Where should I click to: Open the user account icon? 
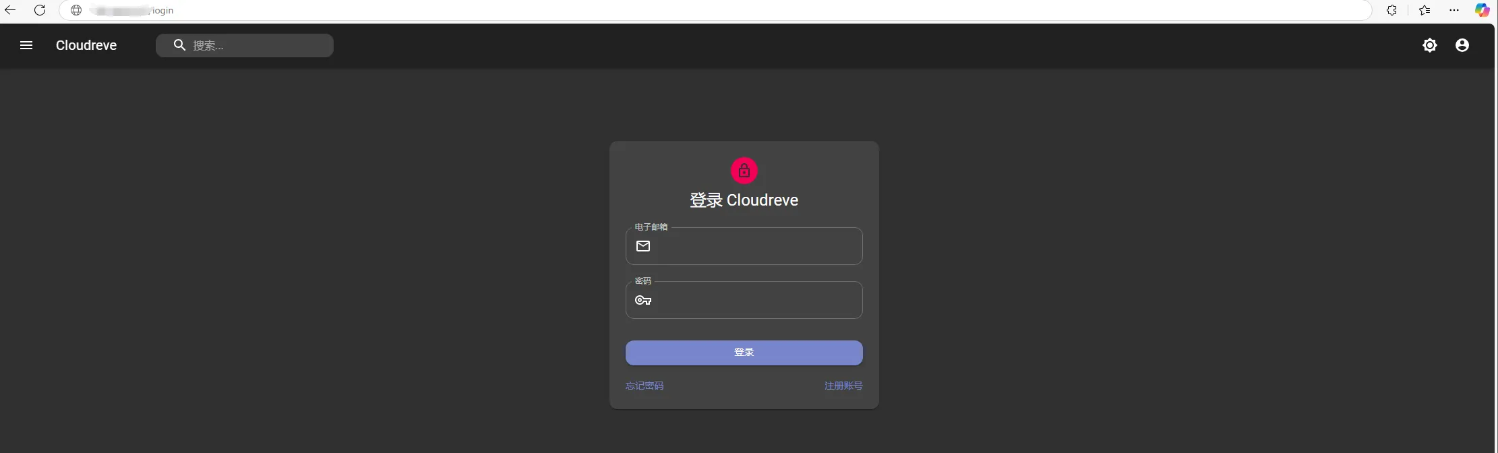(x=1462, y=45)
